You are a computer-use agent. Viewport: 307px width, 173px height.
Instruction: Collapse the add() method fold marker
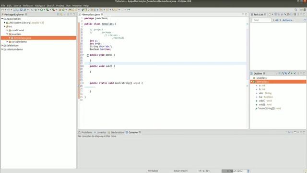tap(83, 55)
